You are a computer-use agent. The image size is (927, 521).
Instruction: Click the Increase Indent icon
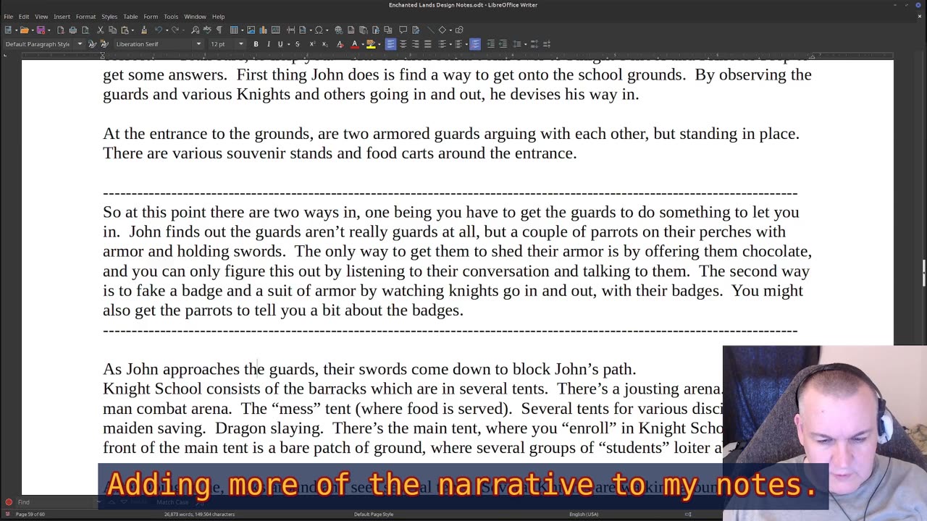[490, 44]
